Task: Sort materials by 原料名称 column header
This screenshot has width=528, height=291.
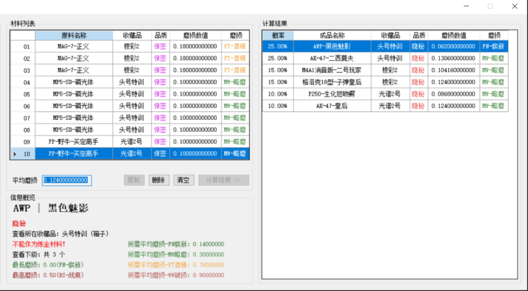Action: tap(74, 35)
